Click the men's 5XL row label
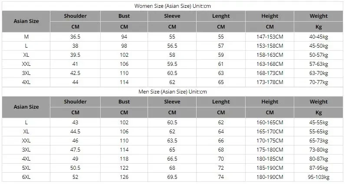 coord(26,168)
